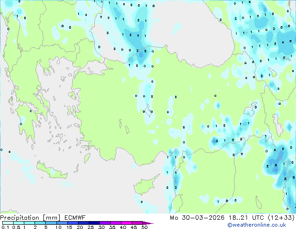296x229 pixels.
Task: Click the 'ECMWF' model label
Action: click(75, 218)
